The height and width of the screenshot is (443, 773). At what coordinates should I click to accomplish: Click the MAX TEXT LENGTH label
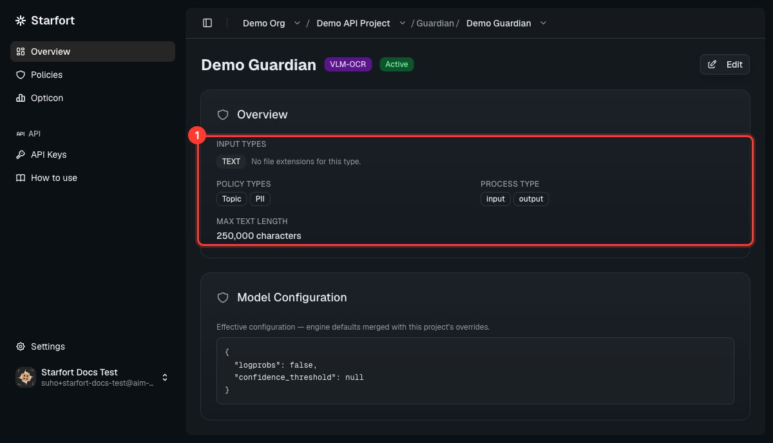(x=252, y=221)
